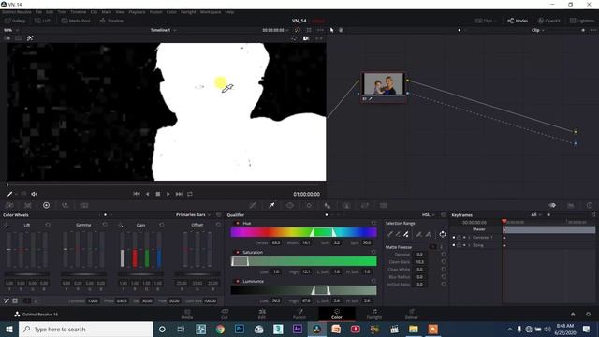
Task: Click the Invert selection icon
Action: point(443,234)
